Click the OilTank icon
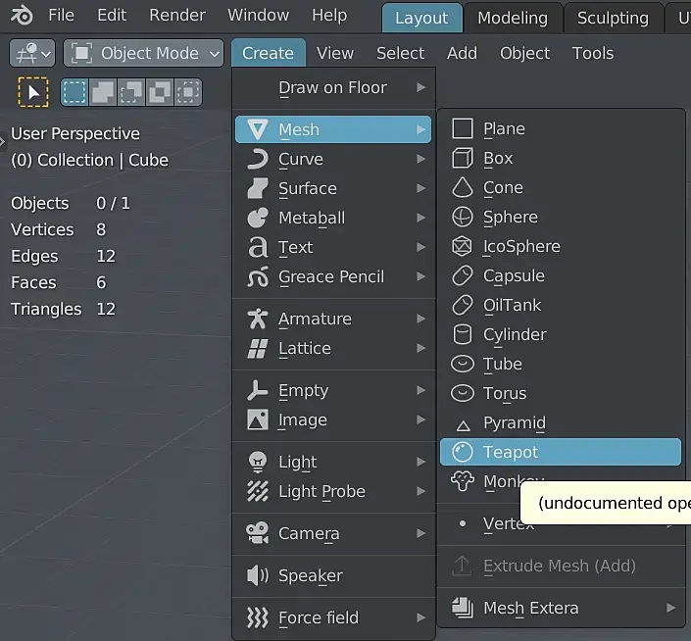691x641 pixels. pos(463,305)
